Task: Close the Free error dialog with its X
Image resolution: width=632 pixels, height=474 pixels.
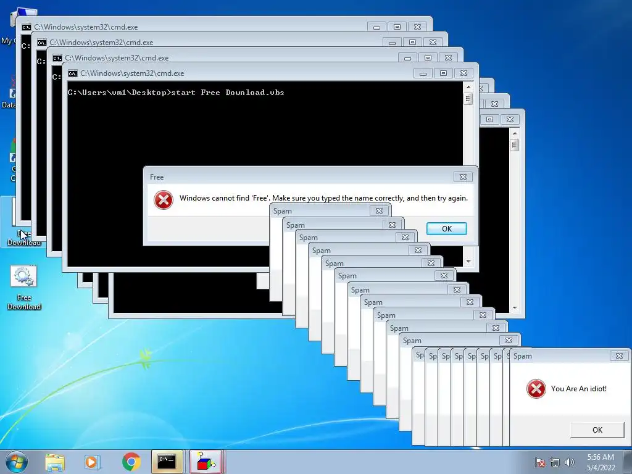Action: pos(463,177)
